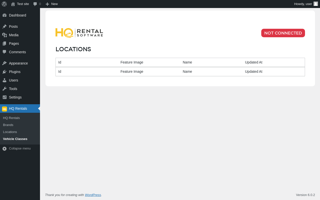Open the comments bubble icon in admin bar

[35, 4]
